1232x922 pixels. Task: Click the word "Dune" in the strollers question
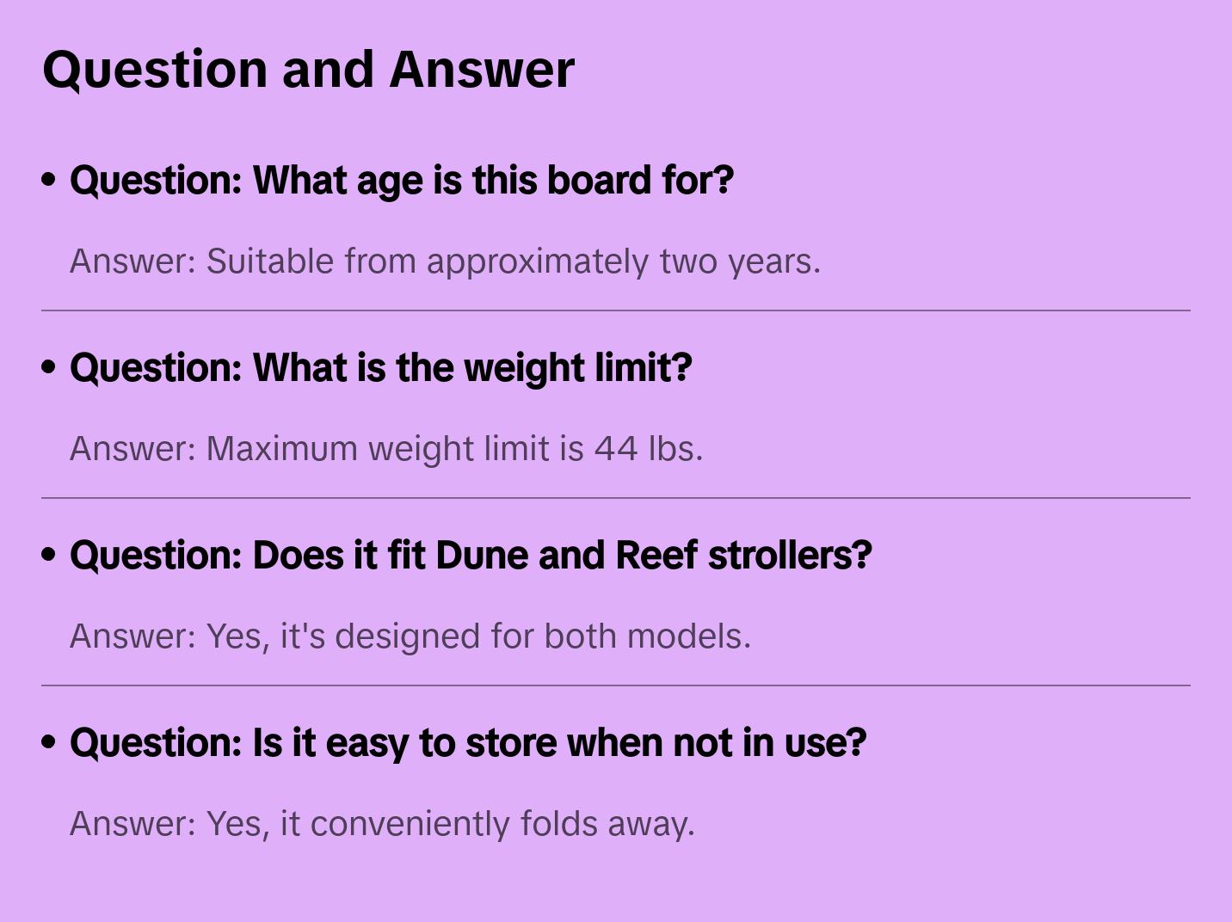point(481,555)
